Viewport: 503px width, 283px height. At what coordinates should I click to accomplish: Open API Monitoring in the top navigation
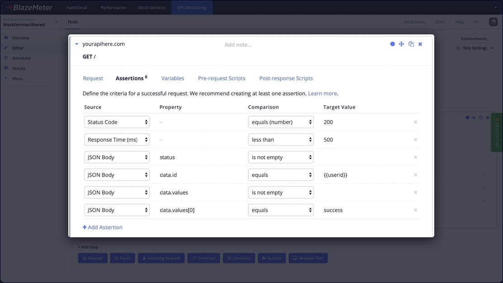click(192, 7)
